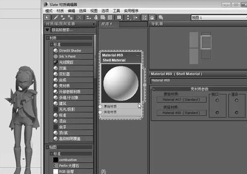Collapse the 材质 group in browser
This screenshot has width=247, height=174.
point(47,38)
